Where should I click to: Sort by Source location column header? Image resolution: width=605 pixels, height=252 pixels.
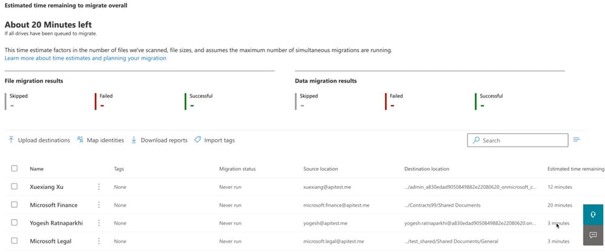click(320, 168)
